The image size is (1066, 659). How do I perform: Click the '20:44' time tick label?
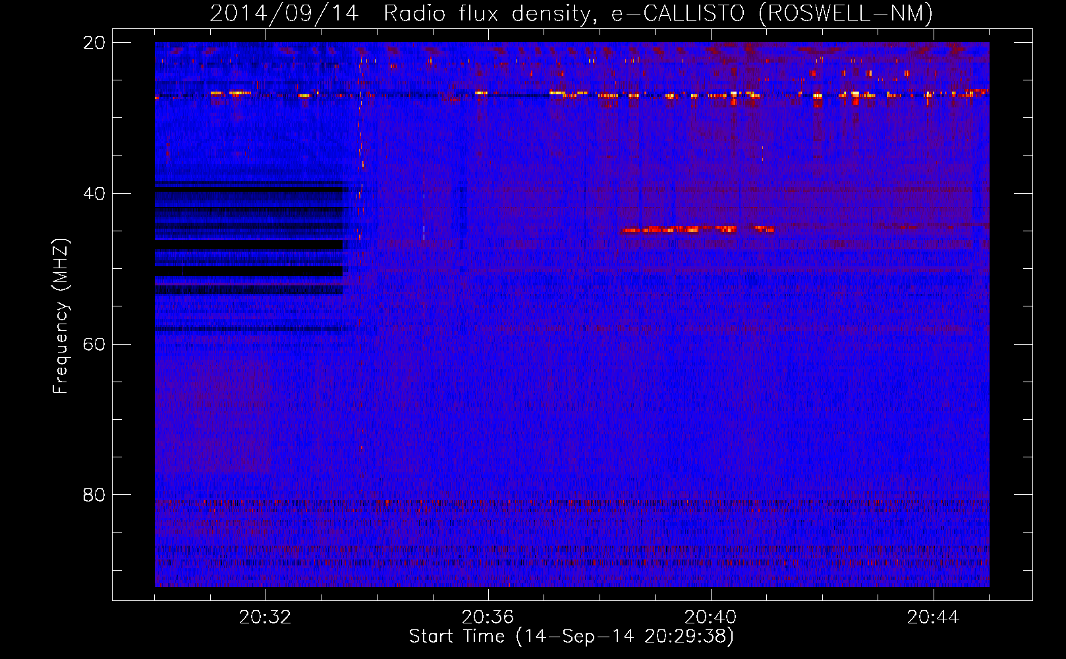933,617
